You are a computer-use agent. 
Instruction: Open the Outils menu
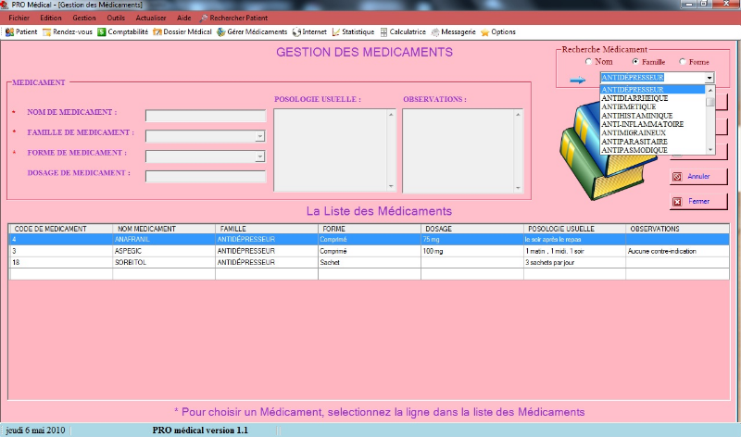pos(116,18)
